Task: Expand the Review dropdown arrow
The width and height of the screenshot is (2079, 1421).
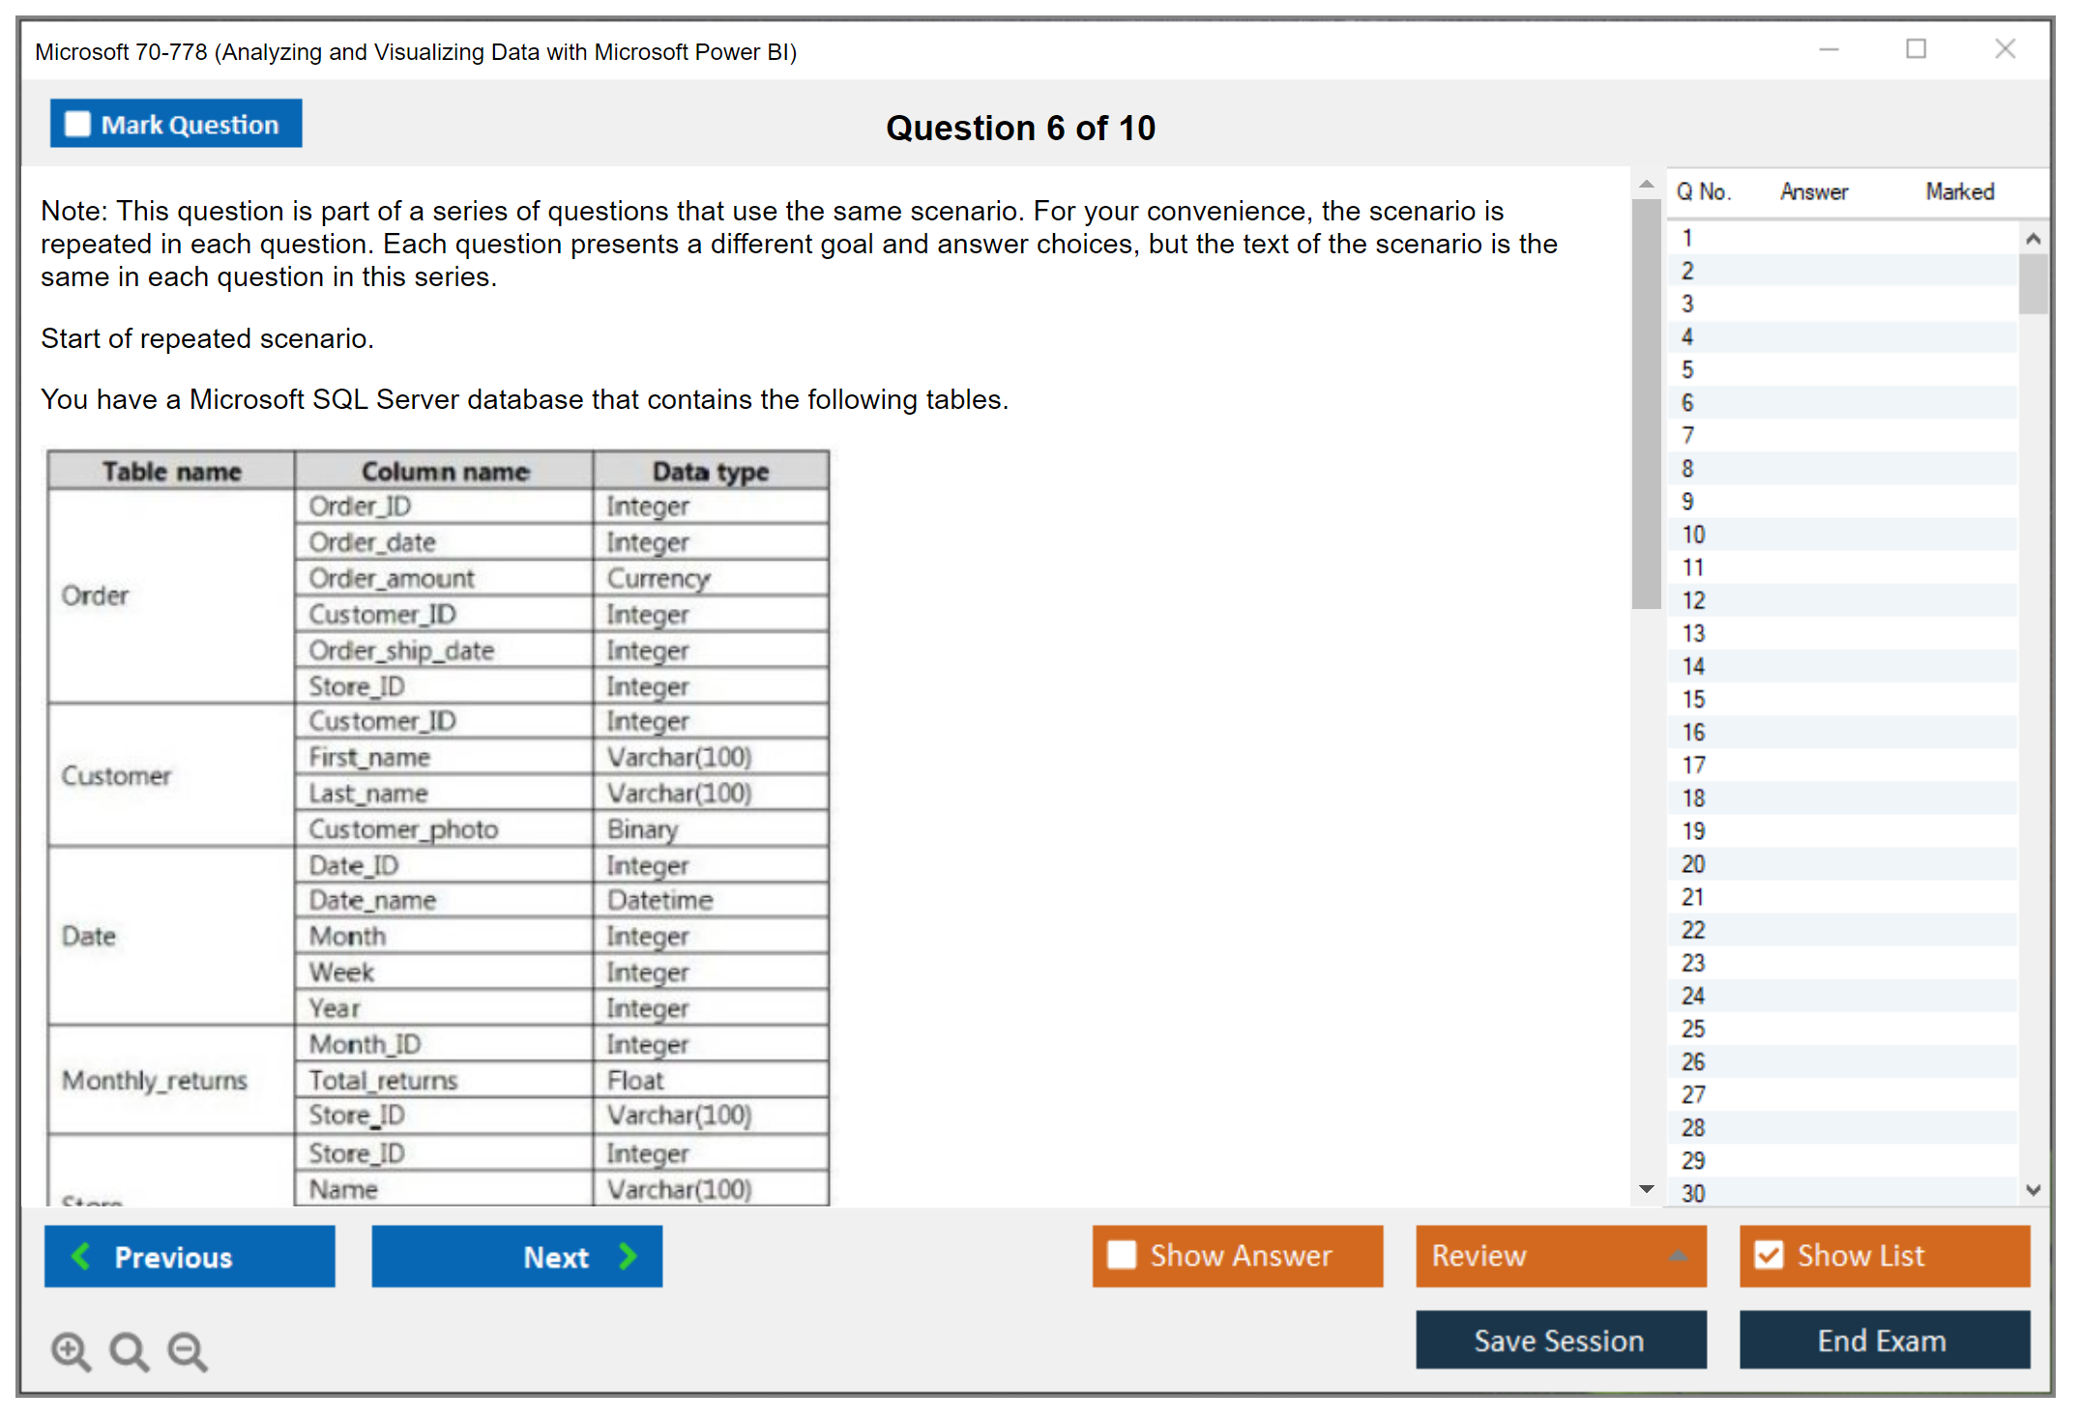Action: [1678, 1256]
